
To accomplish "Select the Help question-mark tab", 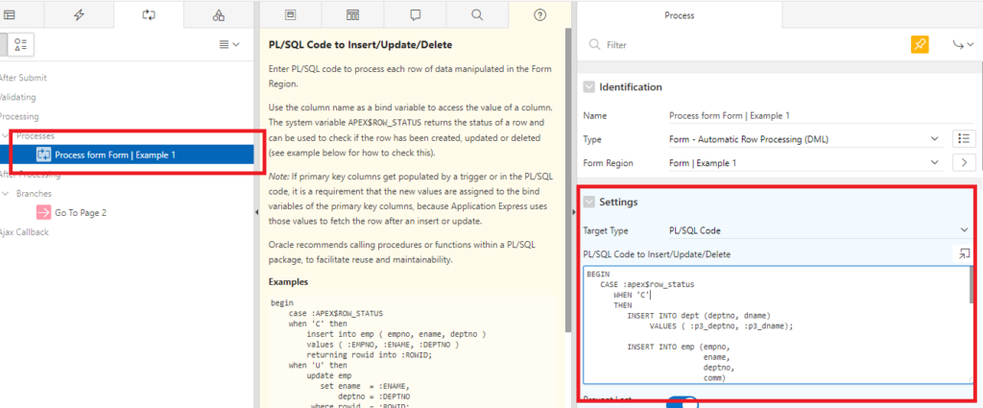I will click(539, 15).
